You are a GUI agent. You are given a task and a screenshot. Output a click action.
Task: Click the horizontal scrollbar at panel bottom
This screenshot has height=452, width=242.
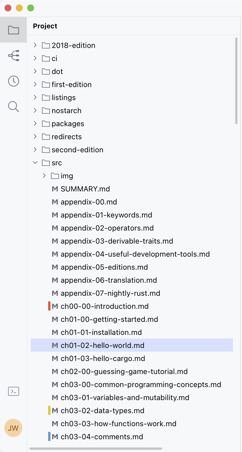click(x=96, y=449)
